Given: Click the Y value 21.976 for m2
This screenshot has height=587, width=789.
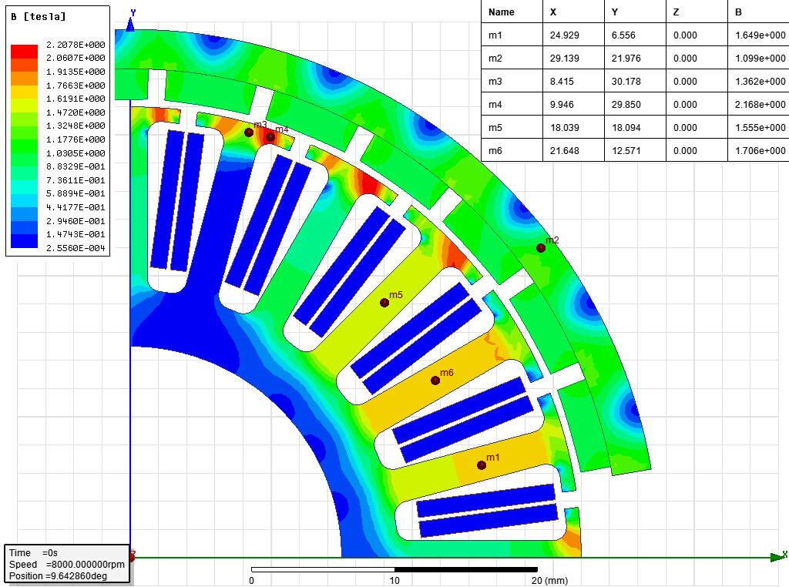Looking at the screenshot, I should (626, 59).
